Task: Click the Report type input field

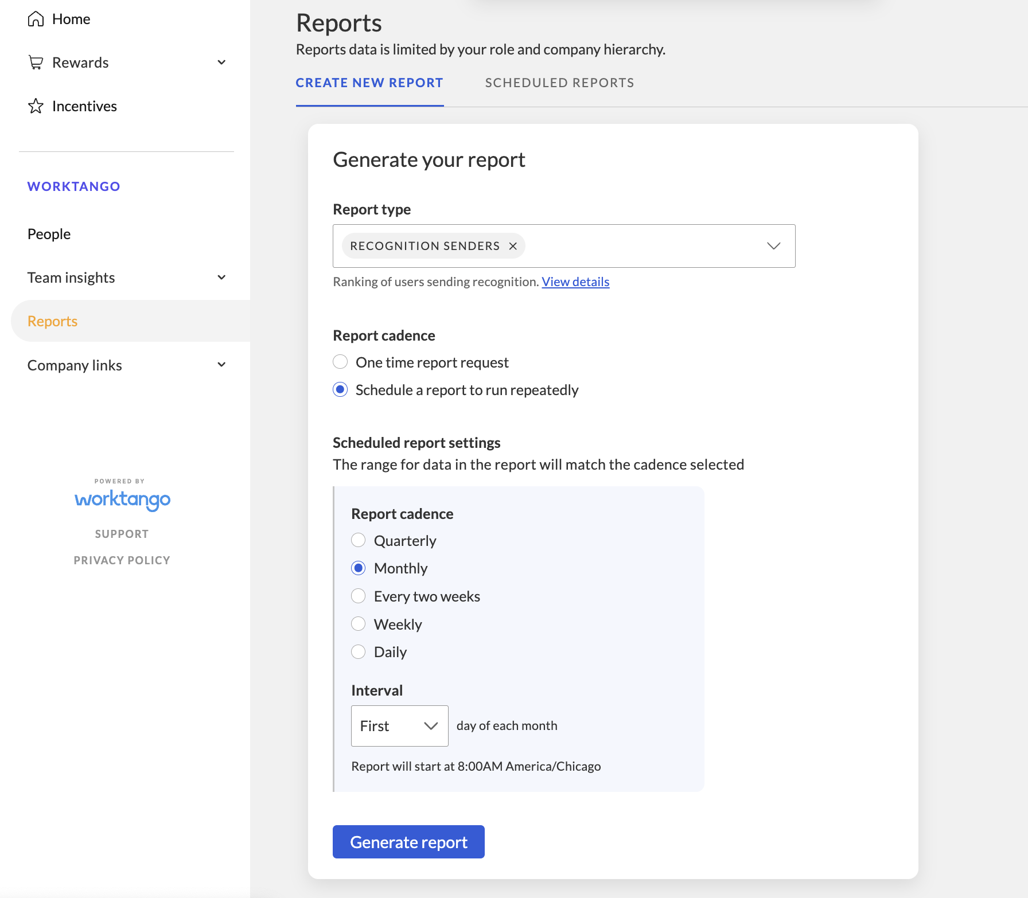Action: [x=564, y=246]
